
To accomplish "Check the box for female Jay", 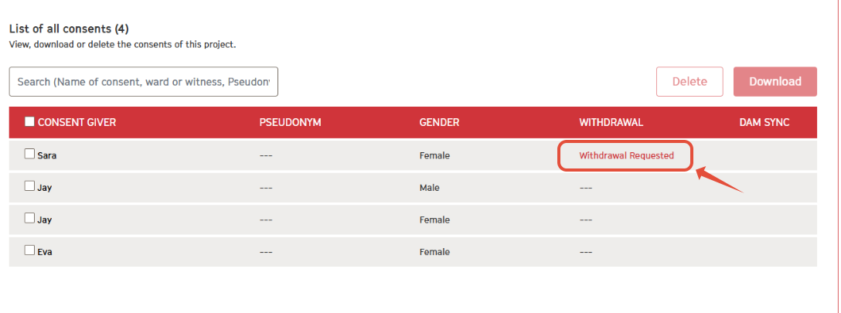I will point(29,218).
